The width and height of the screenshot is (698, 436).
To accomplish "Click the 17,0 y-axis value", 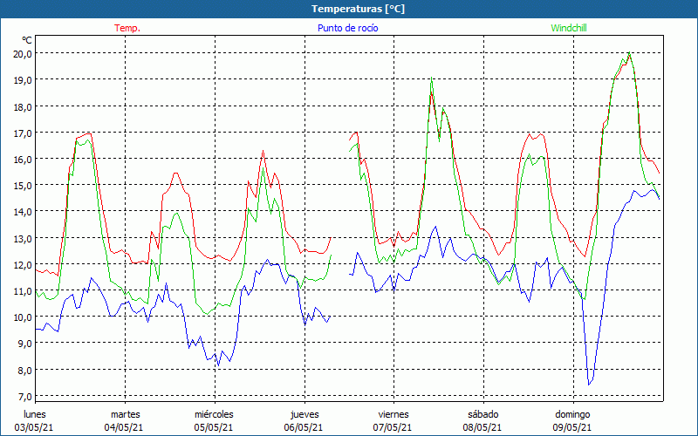I will (x=24, y=133).
